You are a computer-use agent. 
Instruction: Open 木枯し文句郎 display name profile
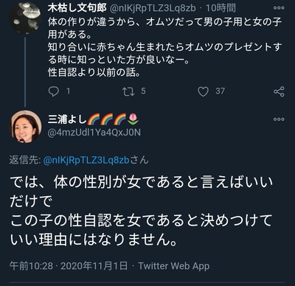pos(77,8)
